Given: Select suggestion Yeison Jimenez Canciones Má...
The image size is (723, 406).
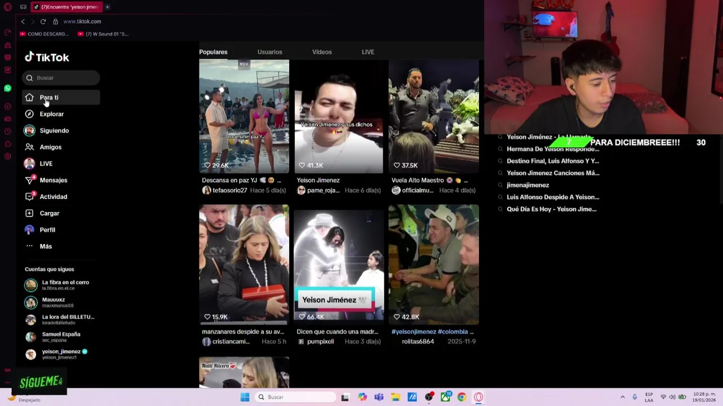Looking at the screenshot, I should [553, 173].
